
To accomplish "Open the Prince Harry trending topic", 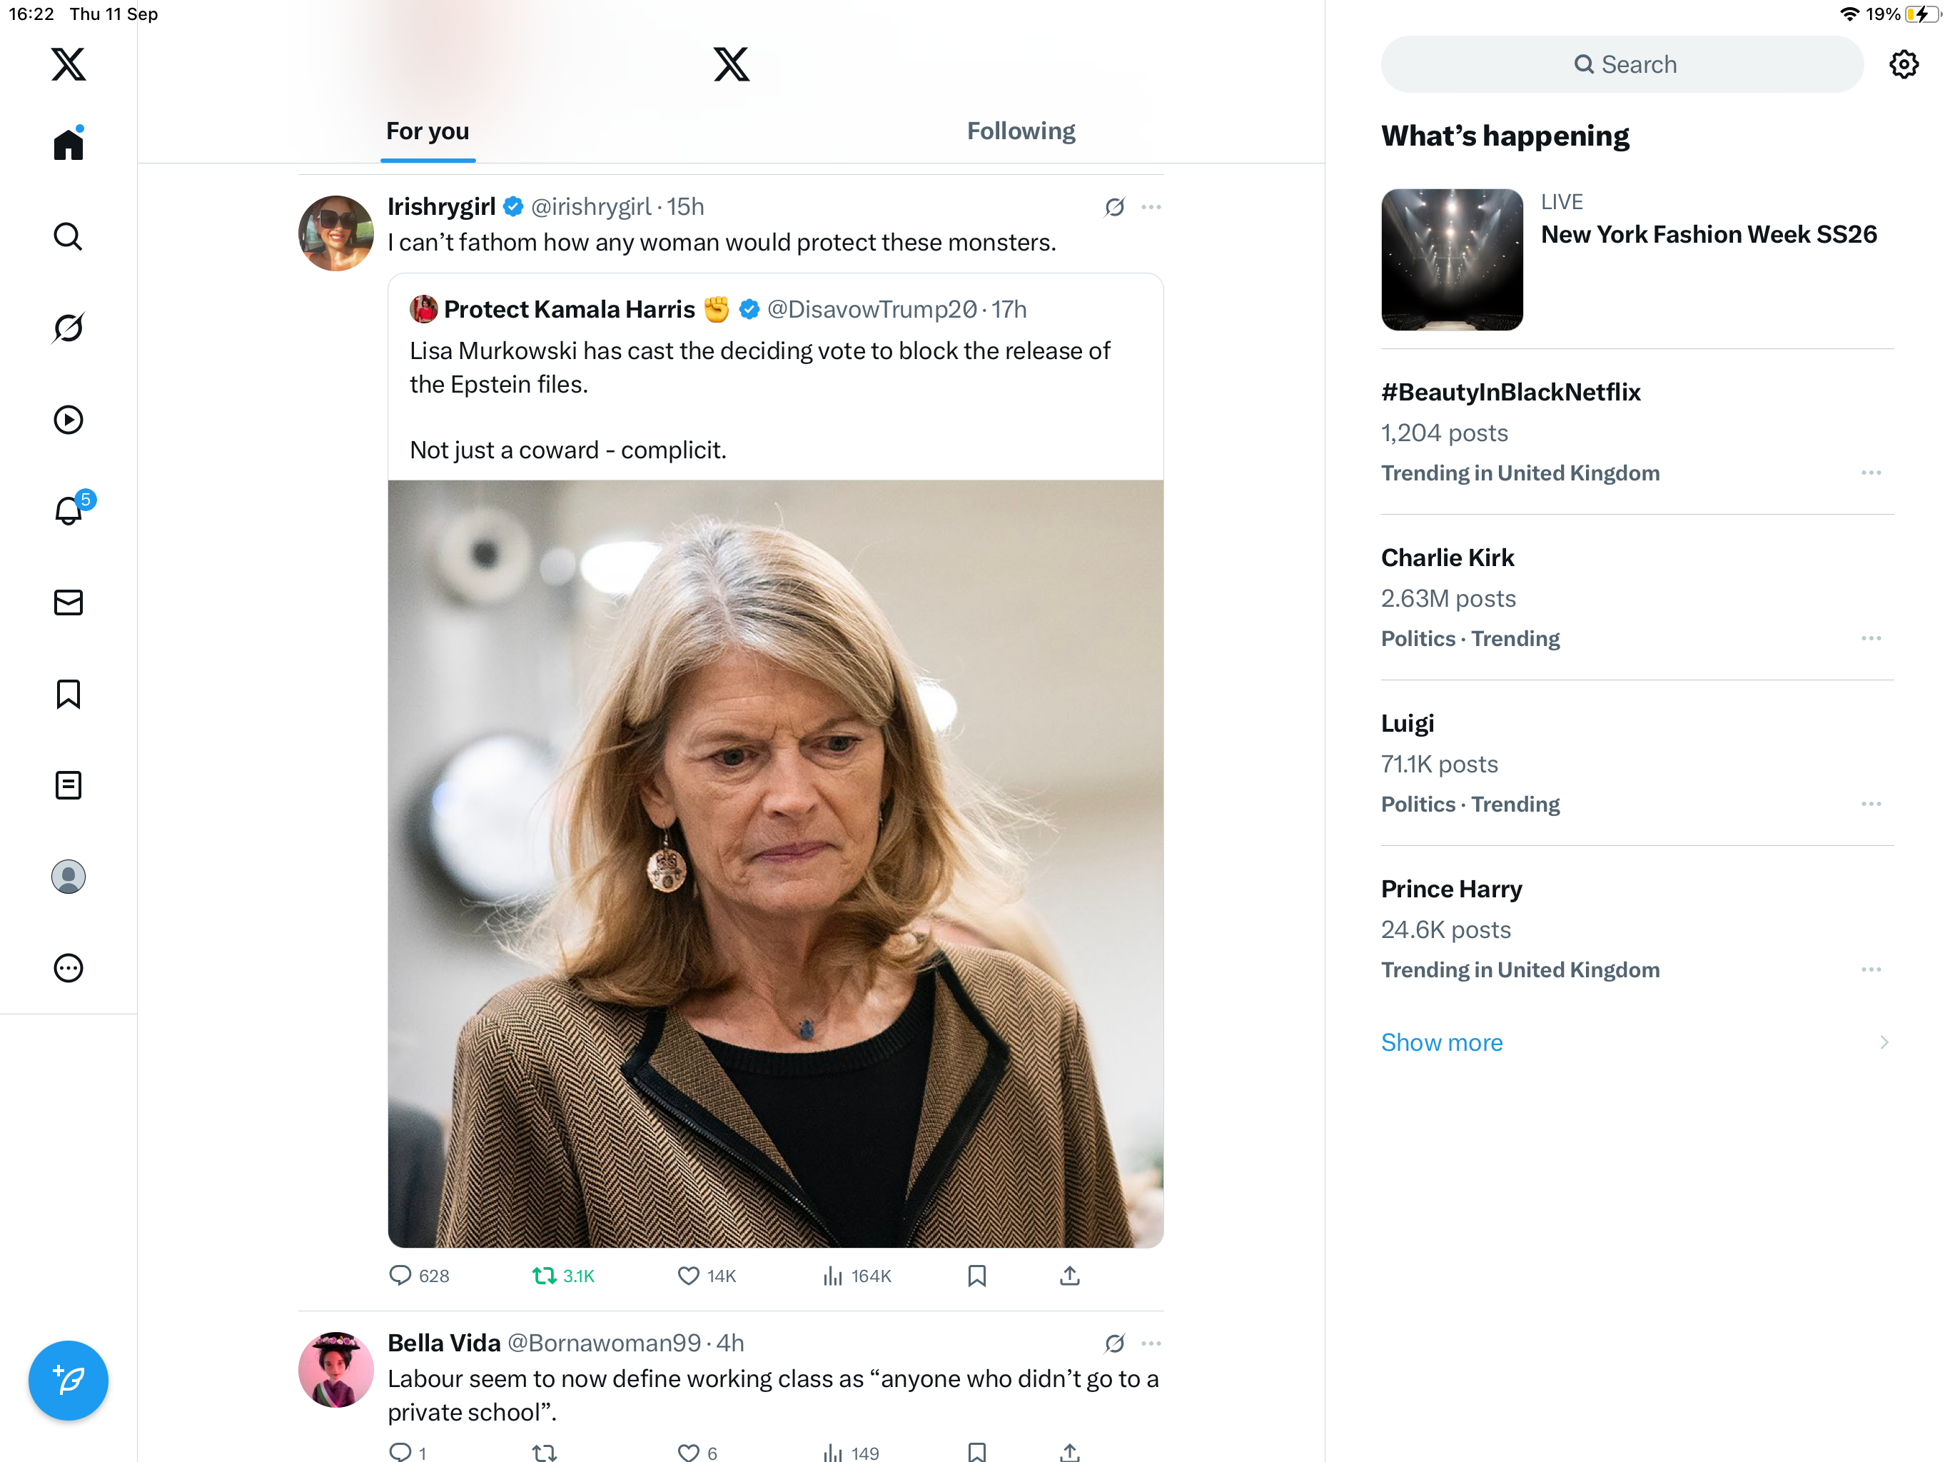I will tap(1451, 889).
